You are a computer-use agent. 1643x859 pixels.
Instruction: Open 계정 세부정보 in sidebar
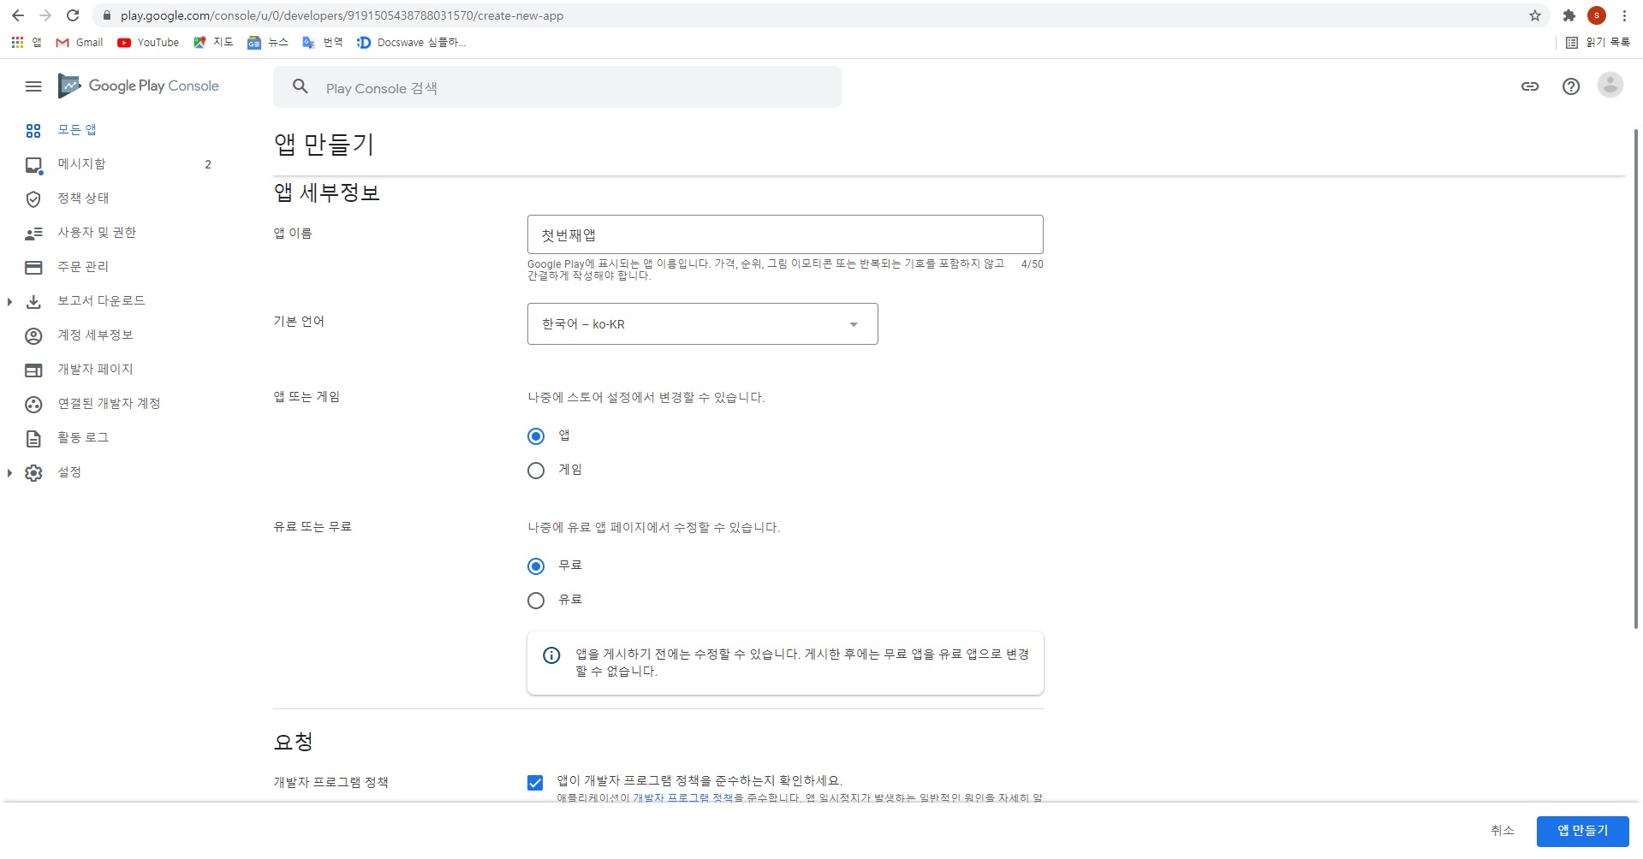pyautogui.click(x=95, y=335)
